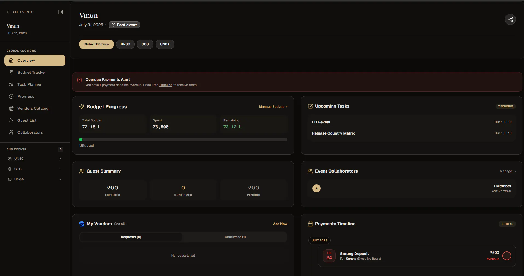Open the Release Country Matrix task
This screenshot has height=276, width=524.
[x=411, y=133]
